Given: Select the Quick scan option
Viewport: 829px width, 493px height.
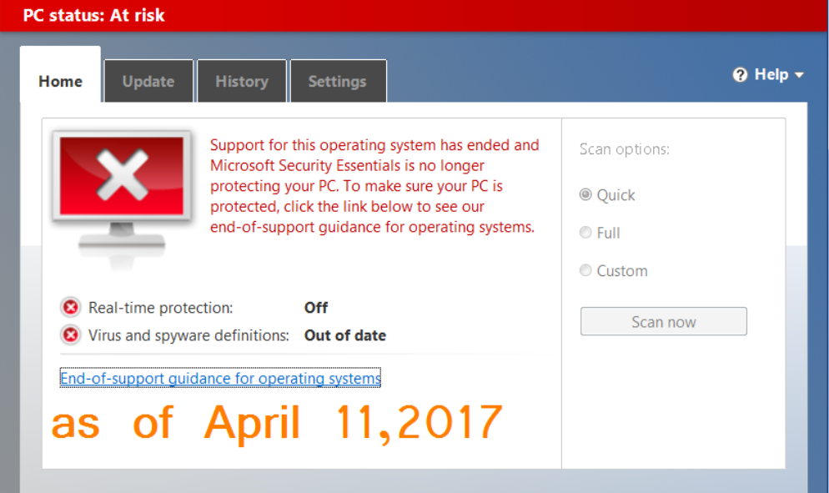Looking at the screenshot, I should pos(585,195).
